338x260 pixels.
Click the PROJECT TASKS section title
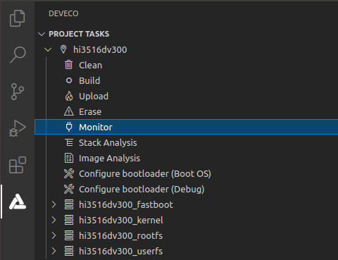click(x=79, y=34)
